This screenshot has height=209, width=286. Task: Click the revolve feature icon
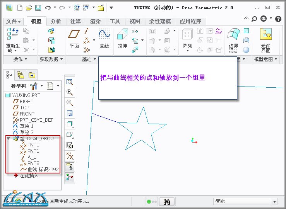click(135, 31)
